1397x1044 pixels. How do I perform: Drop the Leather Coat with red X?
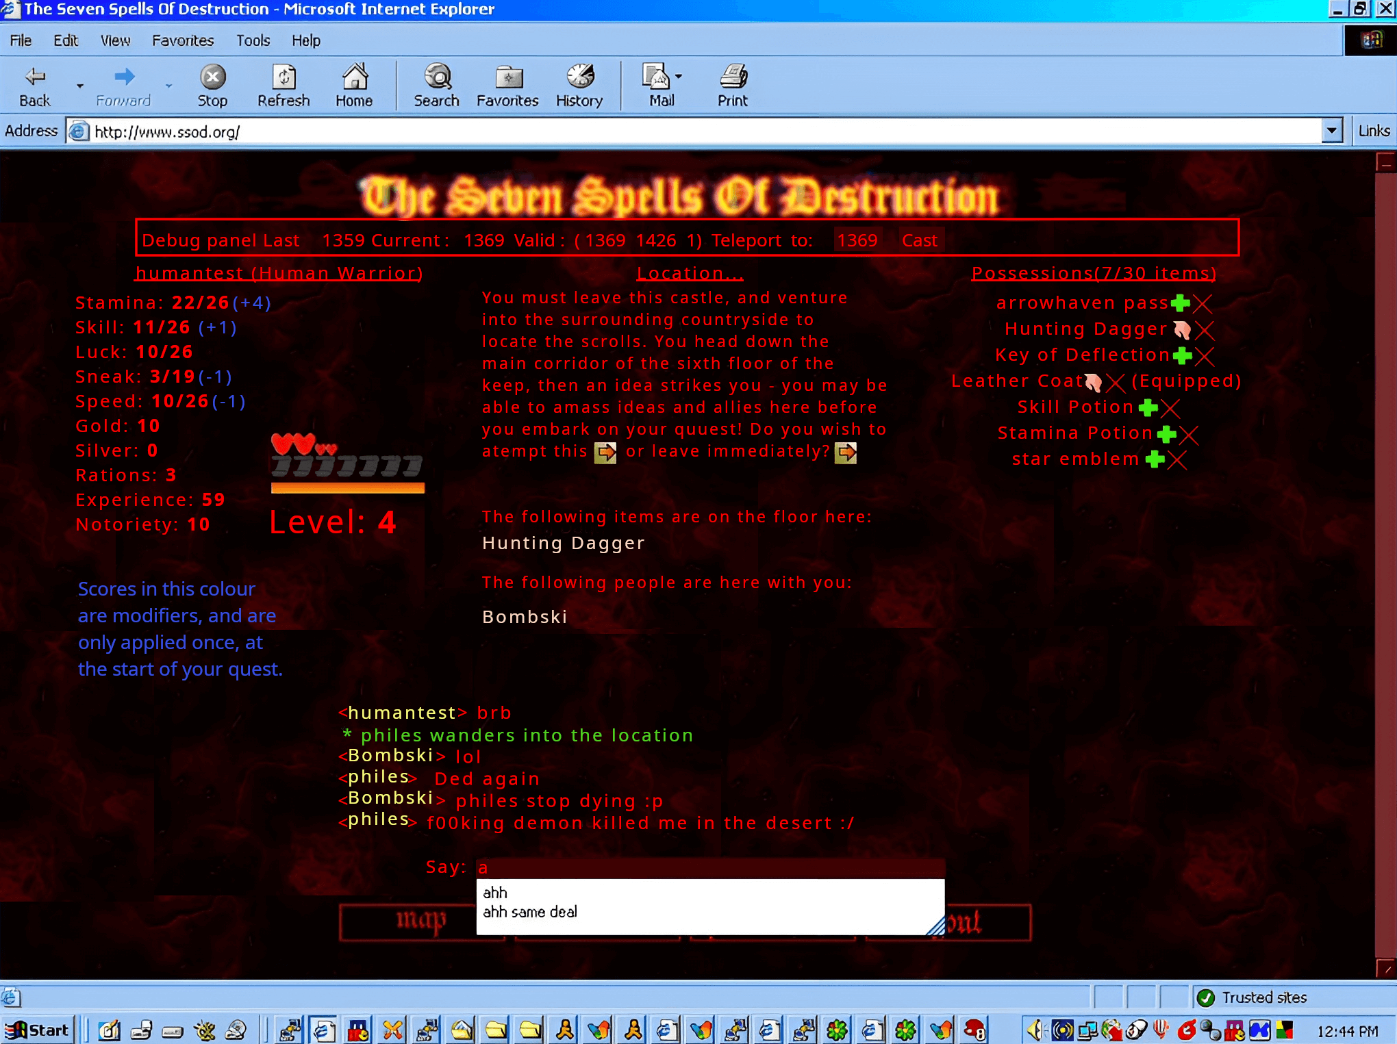click(1116, 382)
